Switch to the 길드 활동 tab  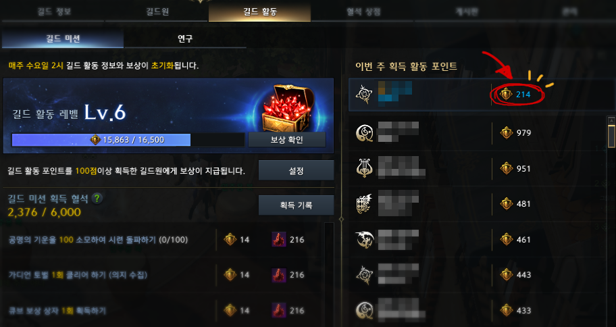tap(259, 11)
